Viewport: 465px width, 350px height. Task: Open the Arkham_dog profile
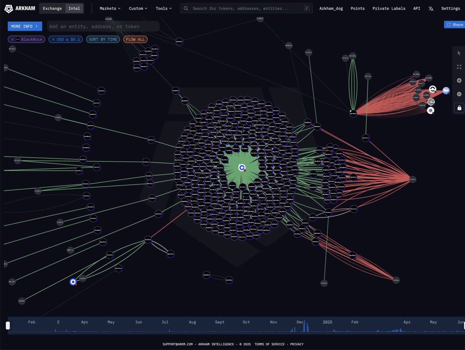coord(331,8)
